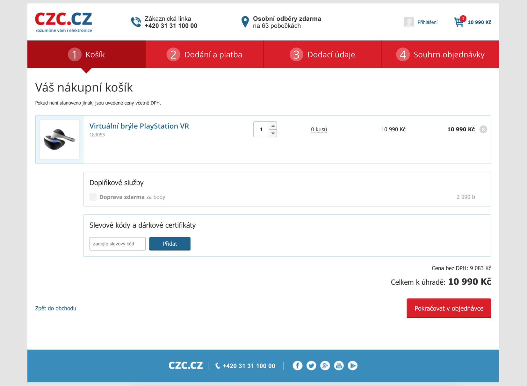Decrease item quantity with down arrow
527x386 pixels.
[x=273, y=133]
